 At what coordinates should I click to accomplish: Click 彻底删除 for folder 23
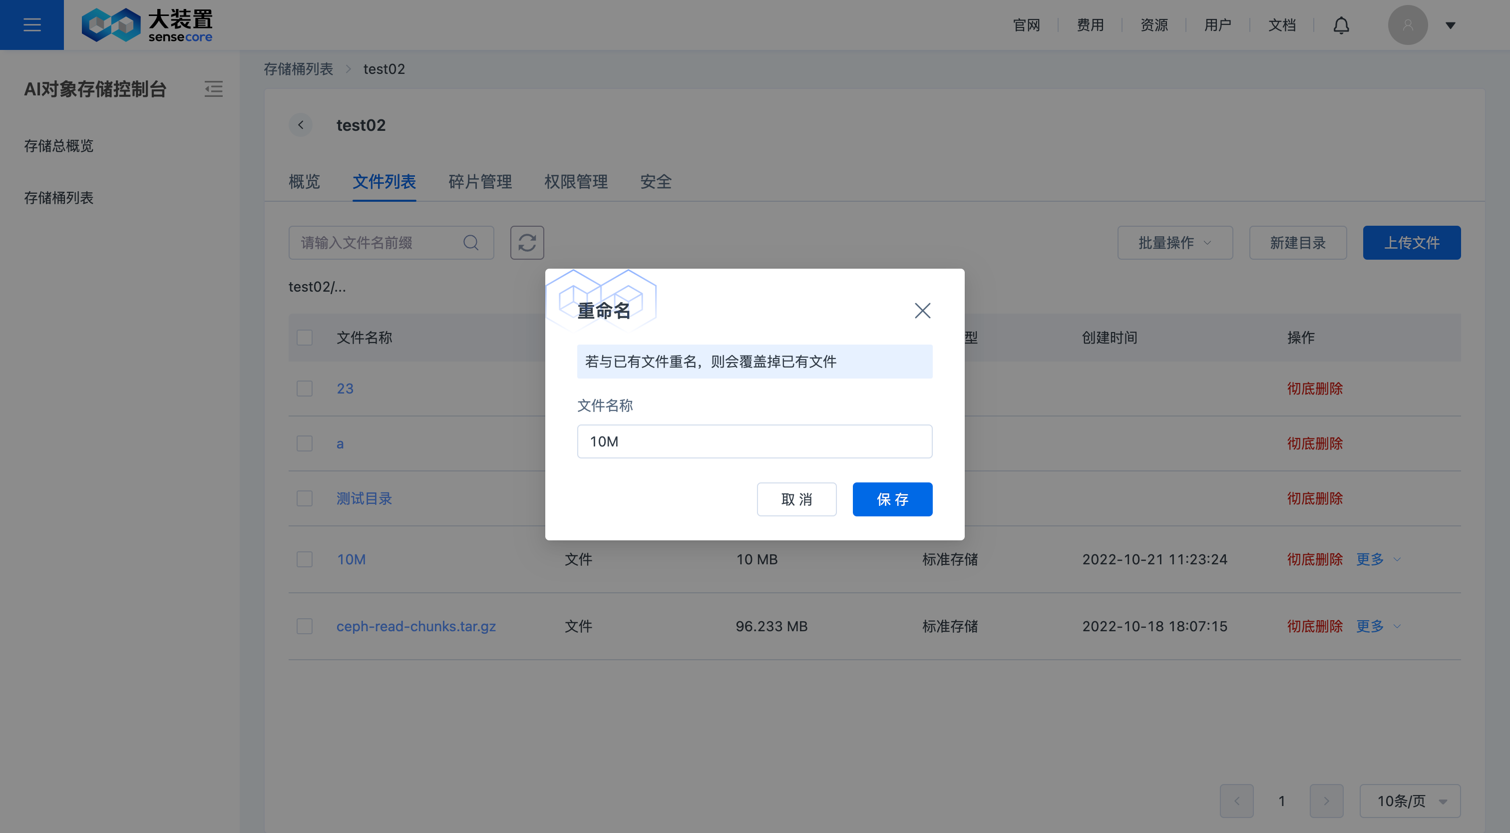coord(1315,389)
